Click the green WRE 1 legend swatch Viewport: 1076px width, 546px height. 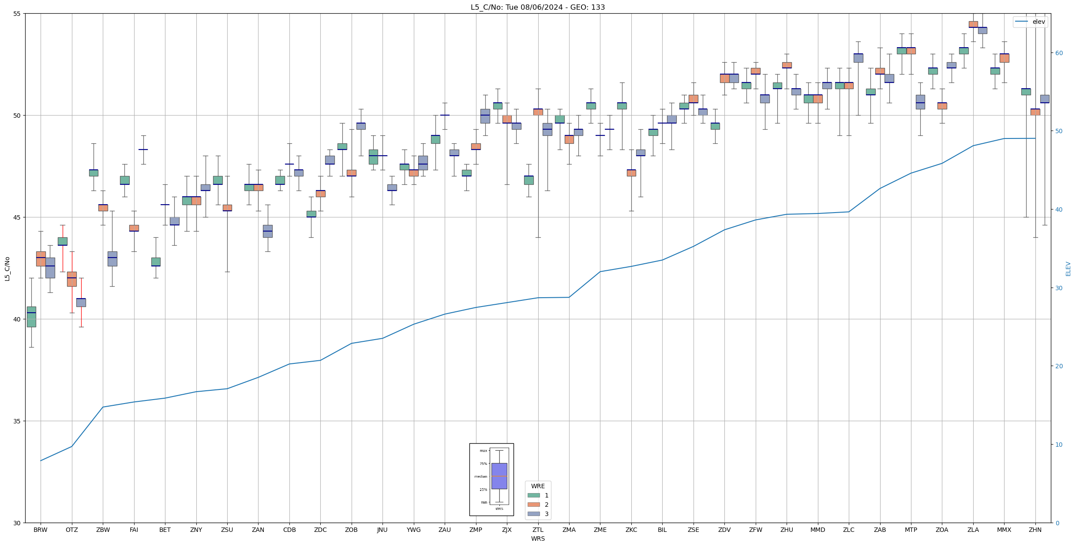pyautogui.click(x=533, y=495)
